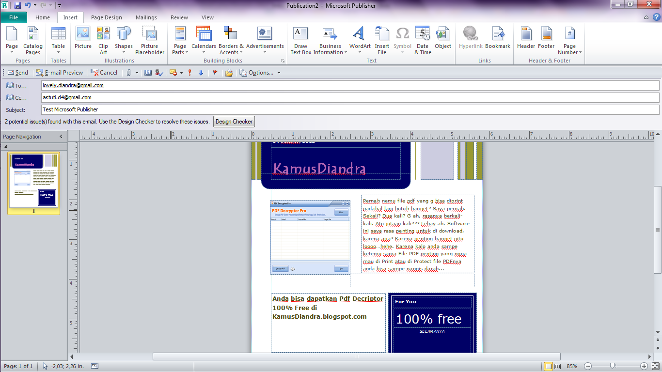
Task: Switch to the Page Design tab
Action: pos(106,17)
